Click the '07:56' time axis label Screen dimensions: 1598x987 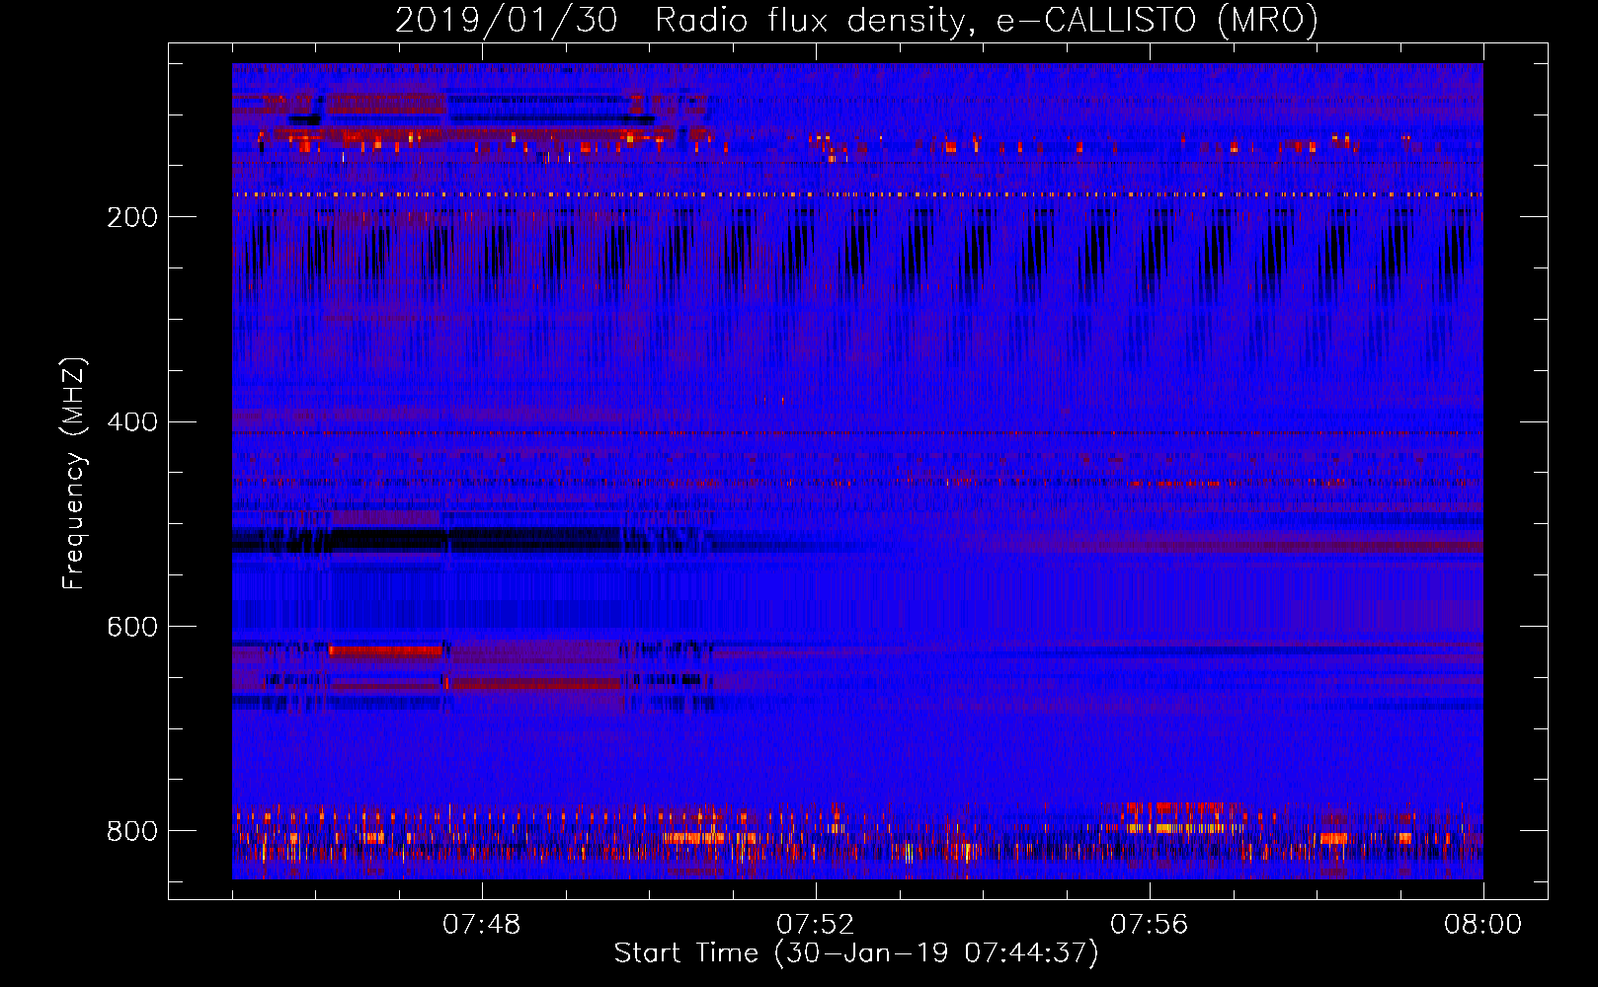pos(1149,925)
